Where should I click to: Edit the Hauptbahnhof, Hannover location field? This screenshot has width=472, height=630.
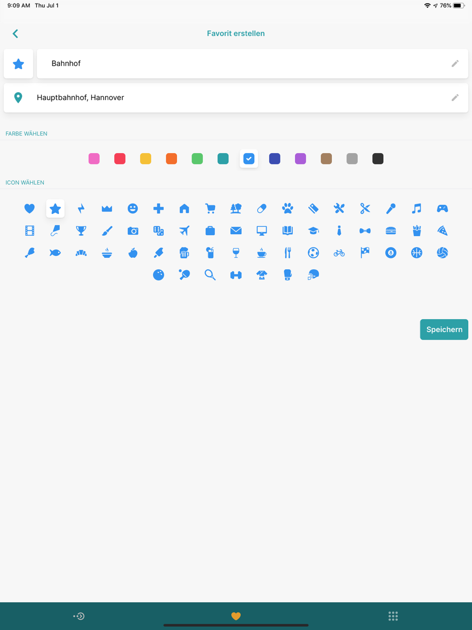pos(236,98)
